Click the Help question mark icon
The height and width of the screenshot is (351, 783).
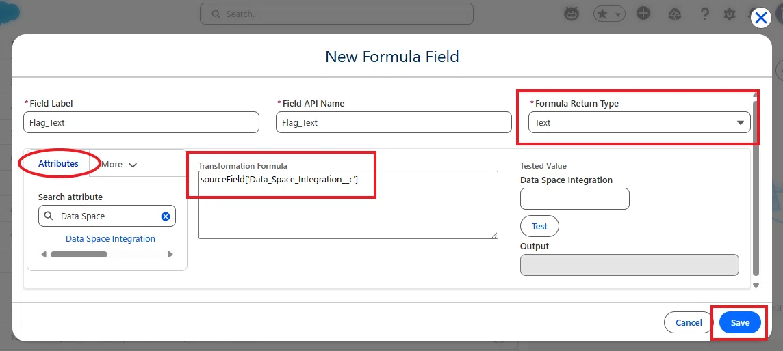point(704,14)
